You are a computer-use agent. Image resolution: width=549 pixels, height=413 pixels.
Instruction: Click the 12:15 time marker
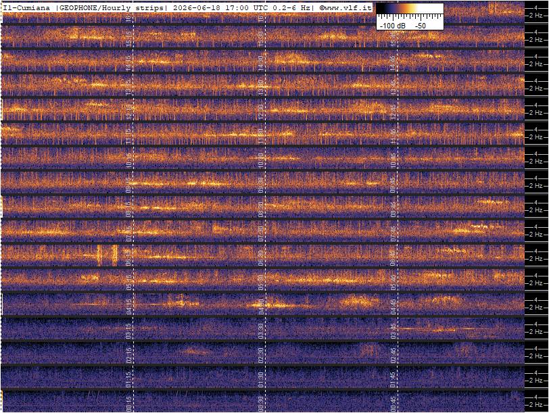tap(129, 112)
